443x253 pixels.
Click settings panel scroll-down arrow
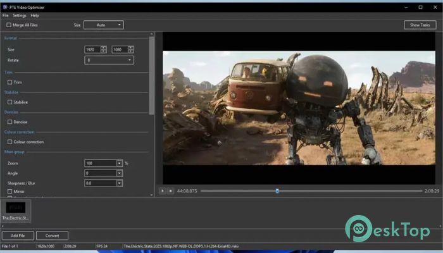coord(152,195)
